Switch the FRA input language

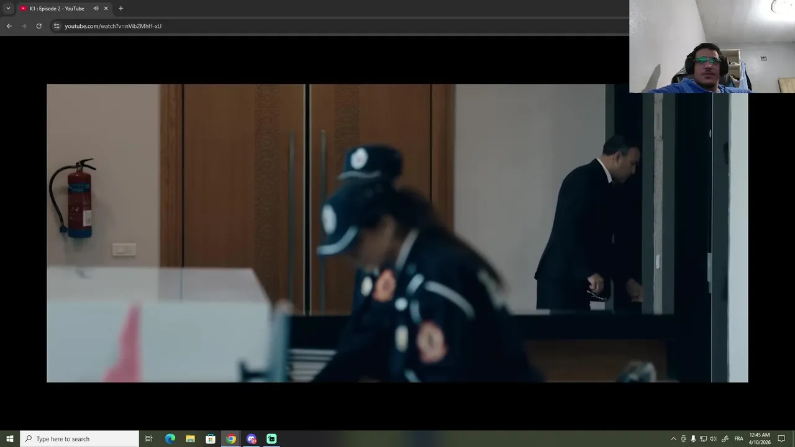(738, 439)
